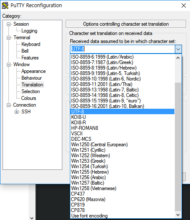Click terminal window's scroll down arrow
The image size is (190, 220).
click(x=32, y=218)
